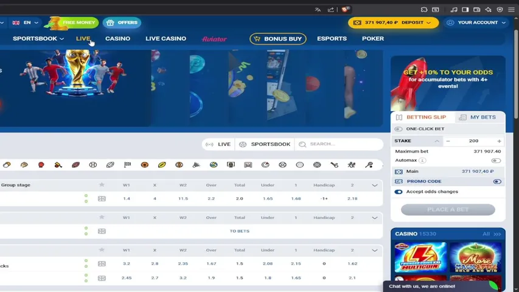Expand the Your Account dropdown
Image resolution: width=519 pixels, height=292 pixels.
tap(476, 23)
